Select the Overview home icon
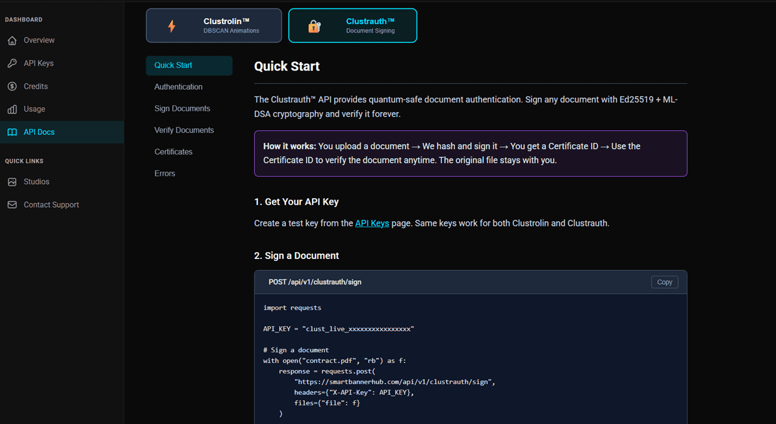The image size is (776, 424). tap(12, 40)
